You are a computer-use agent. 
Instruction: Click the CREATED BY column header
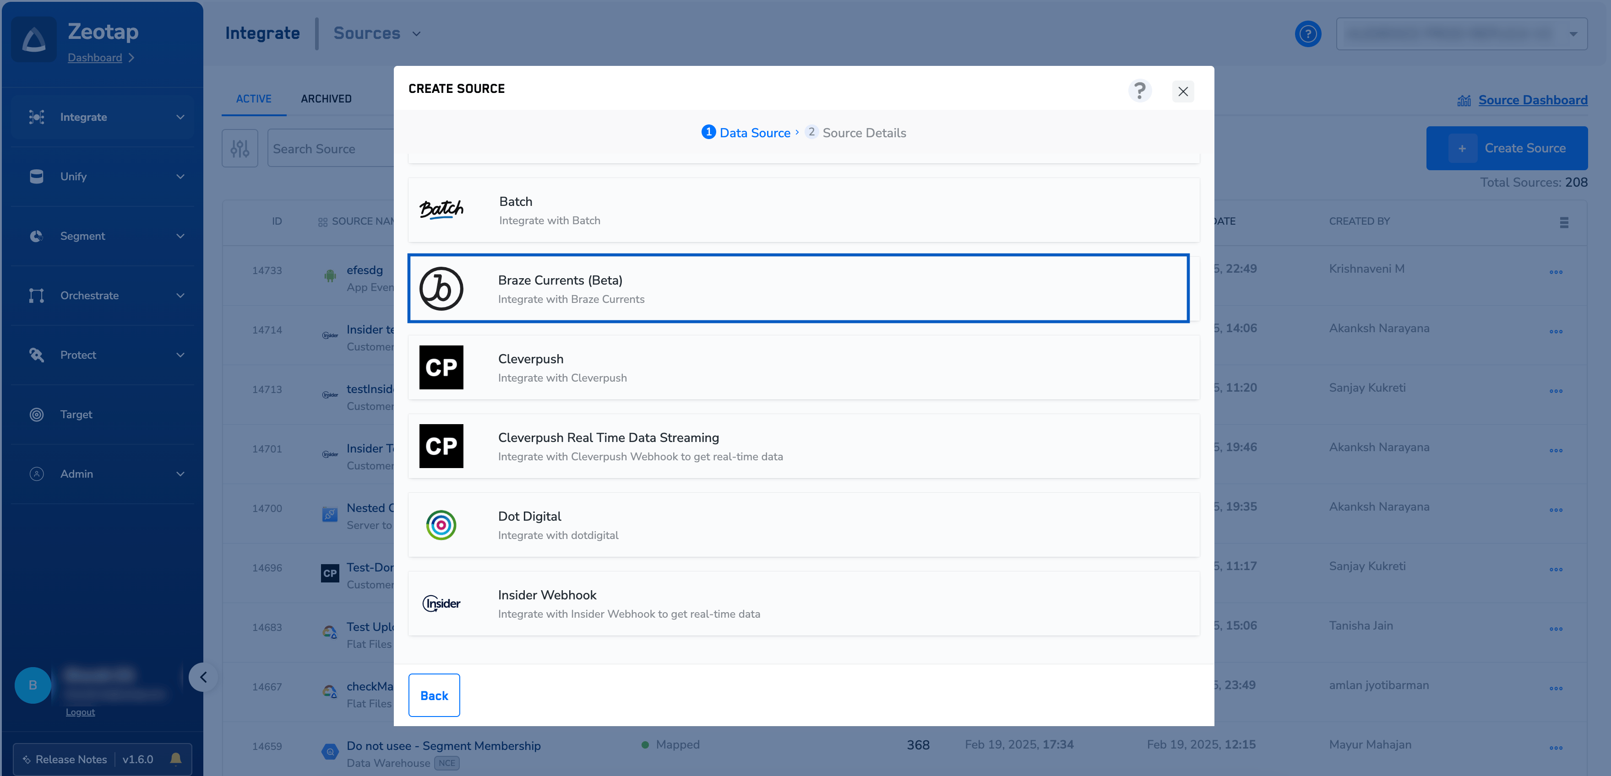[x=1359, y=221]
